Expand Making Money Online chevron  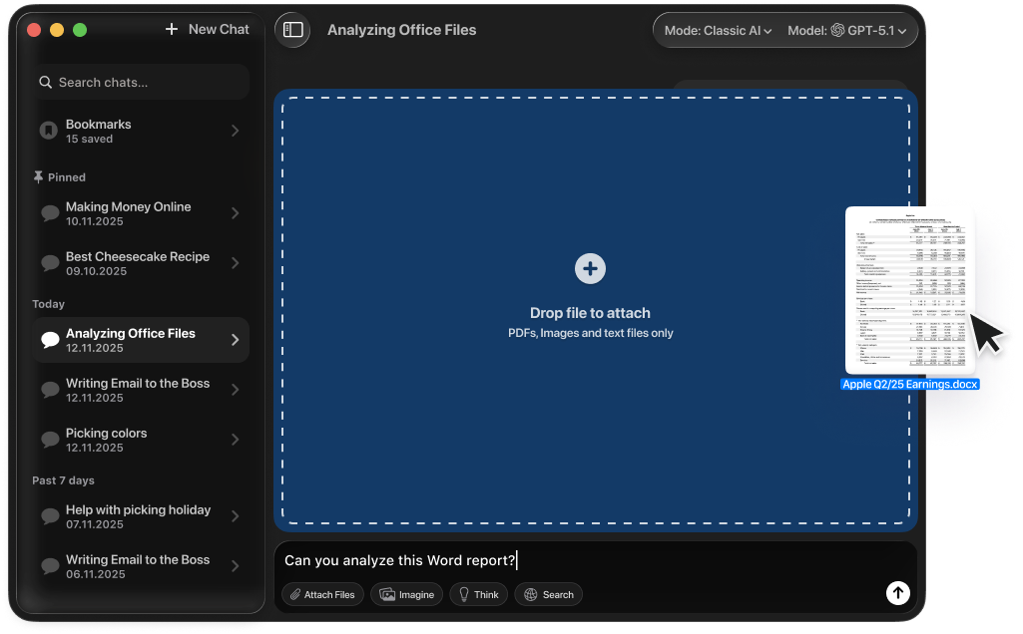(x=235, y=213)
